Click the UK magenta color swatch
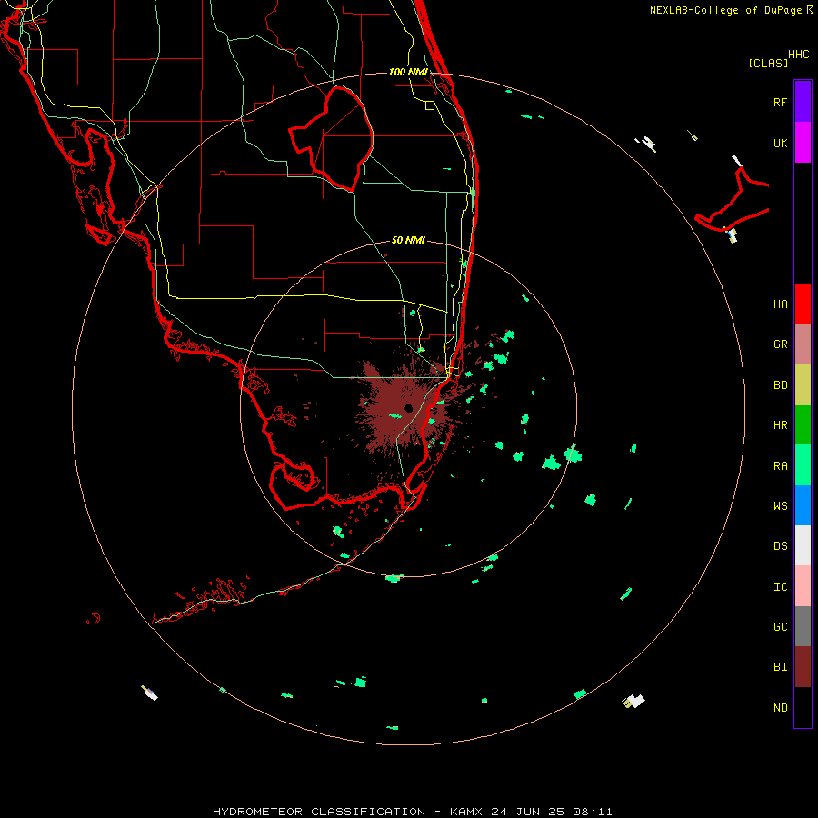This screenshot has height=818, width=818. (803, 143)
